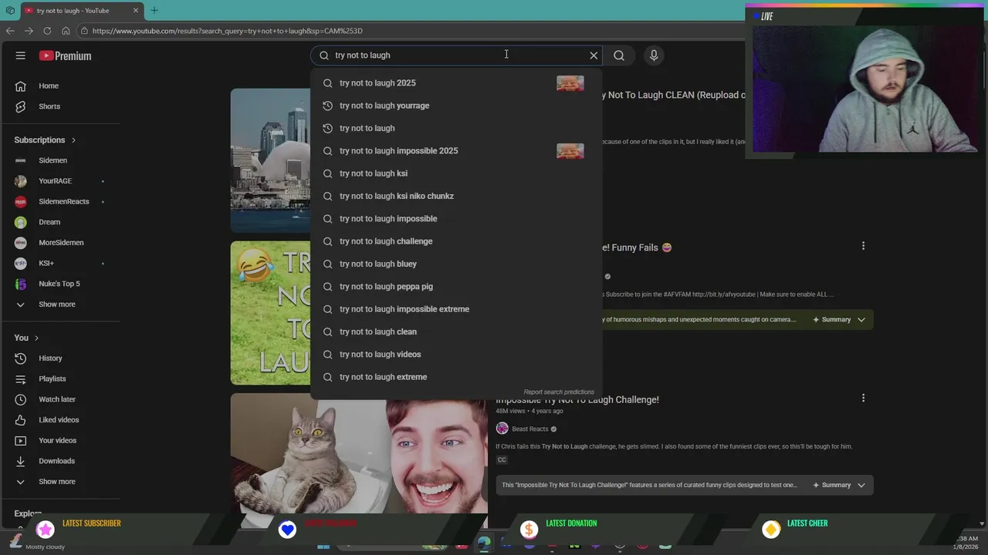This screenshot has width=988, height=555.
Task: Clear the search box with the X
Action: [594, 55]
